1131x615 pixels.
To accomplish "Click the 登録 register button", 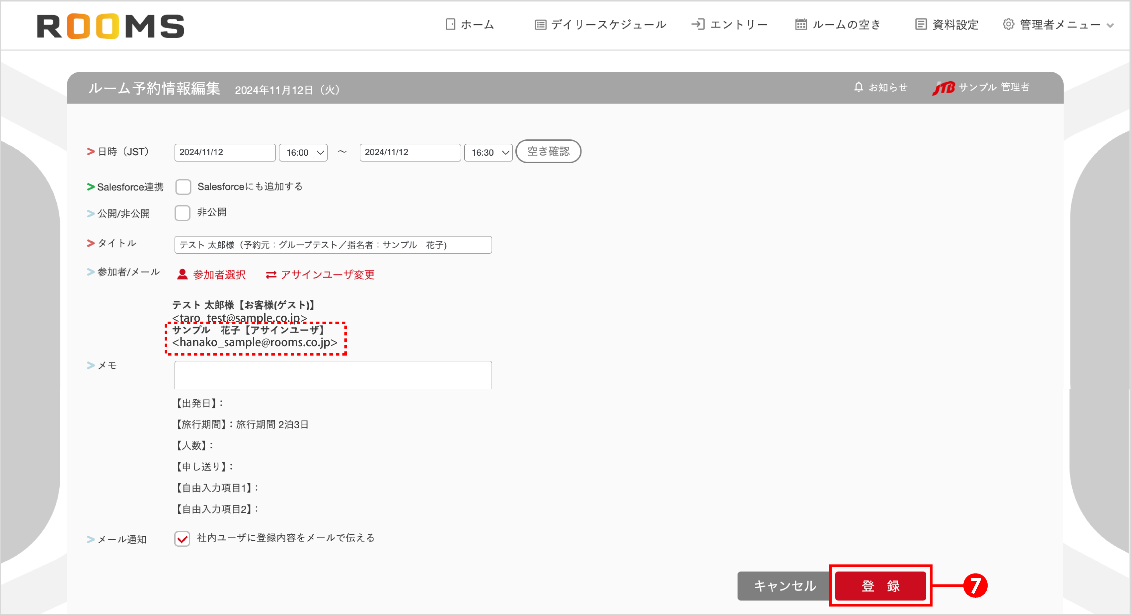I will click(880, 586).
